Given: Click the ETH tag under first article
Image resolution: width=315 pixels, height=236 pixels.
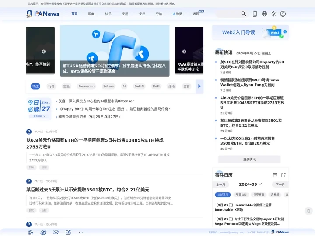Looking at the screenshot, I should point(31,167).
